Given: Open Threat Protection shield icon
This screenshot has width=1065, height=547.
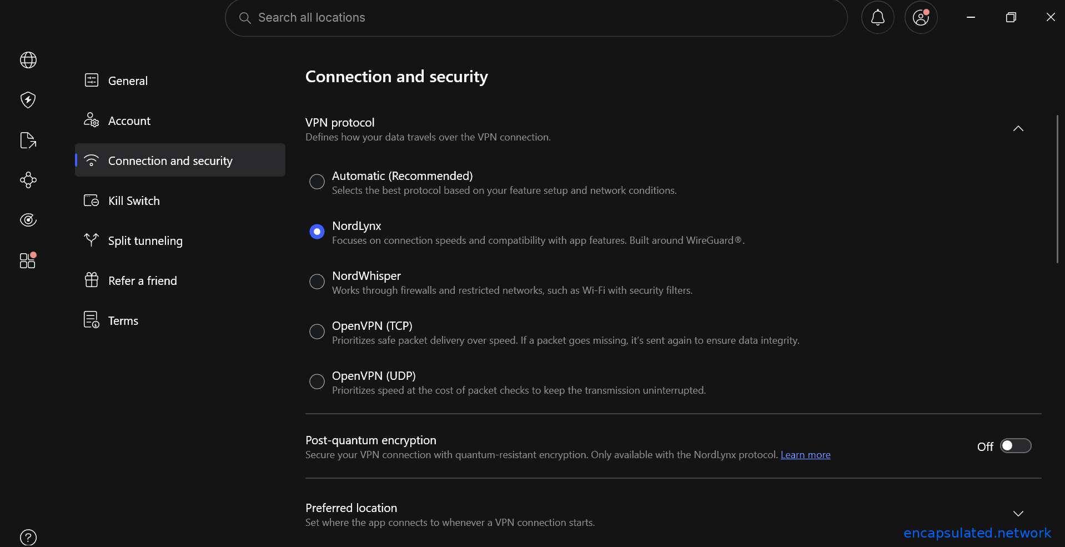Looking at the screenshot, I should click(28, 100).
